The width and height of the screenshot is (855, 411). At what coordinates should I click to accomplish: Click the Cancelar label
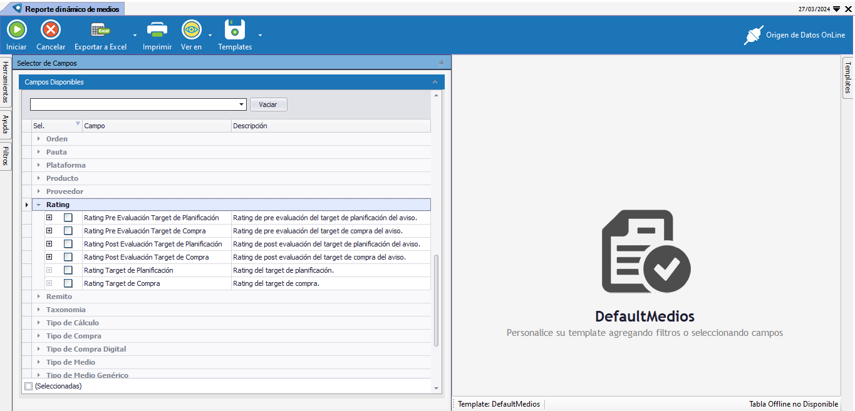click(51, 47)
